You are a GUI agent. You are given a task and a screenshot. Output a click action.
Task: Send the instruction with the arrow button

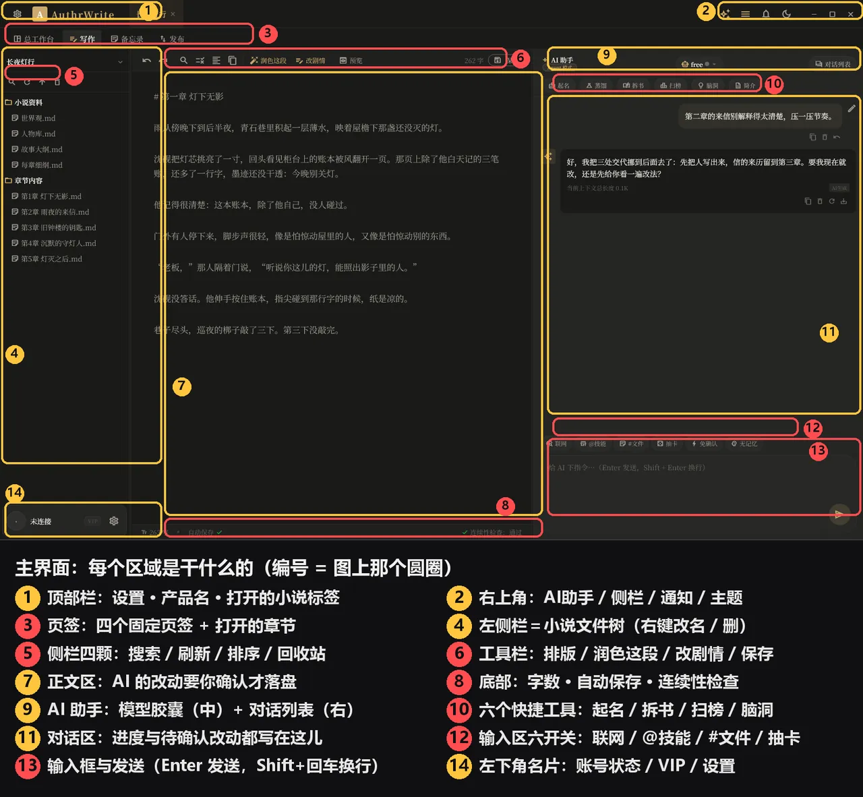(839, 514)
